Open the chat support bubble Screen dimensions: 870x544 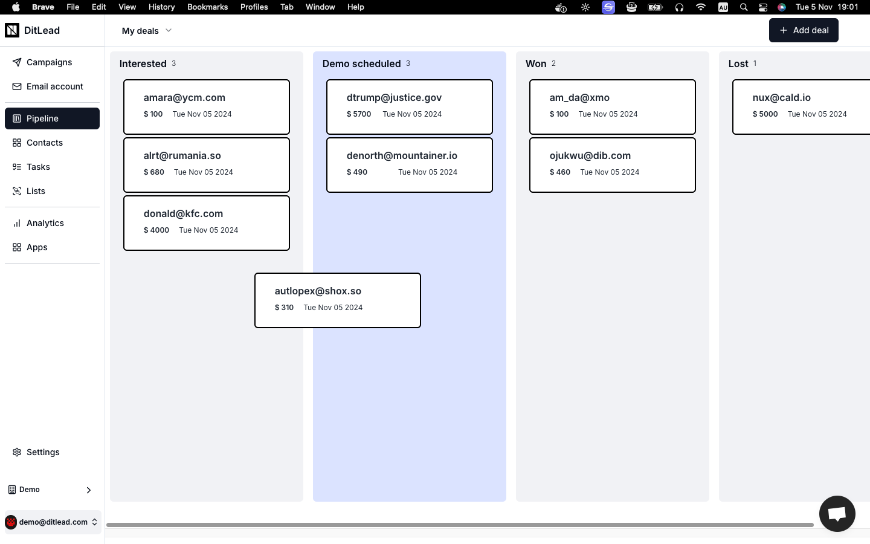click(x=837, y=514)
